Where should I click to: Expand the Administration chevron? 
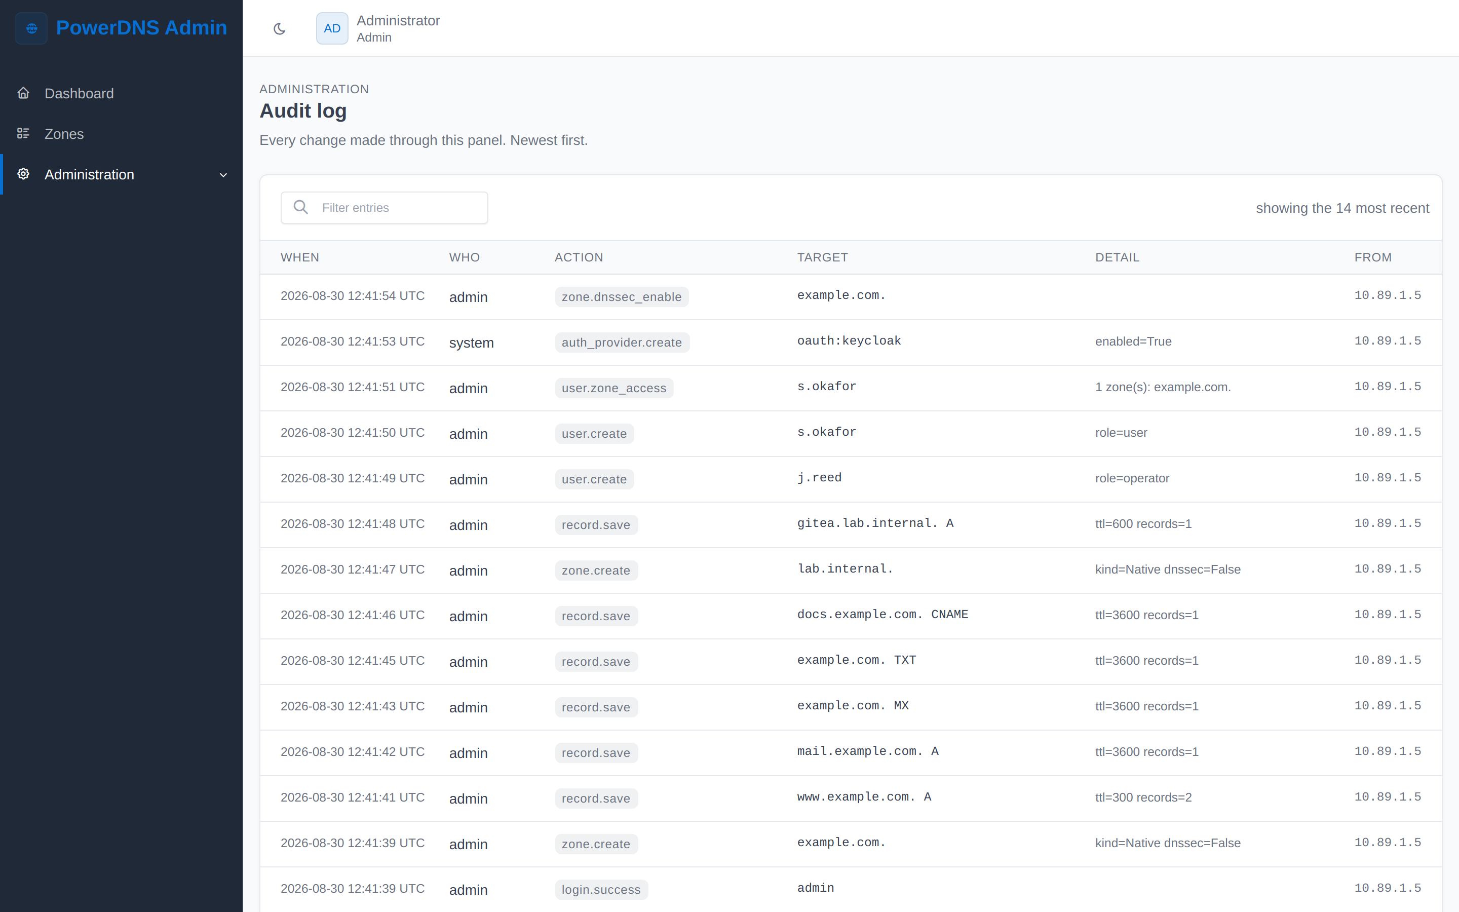tap(223, 175)
